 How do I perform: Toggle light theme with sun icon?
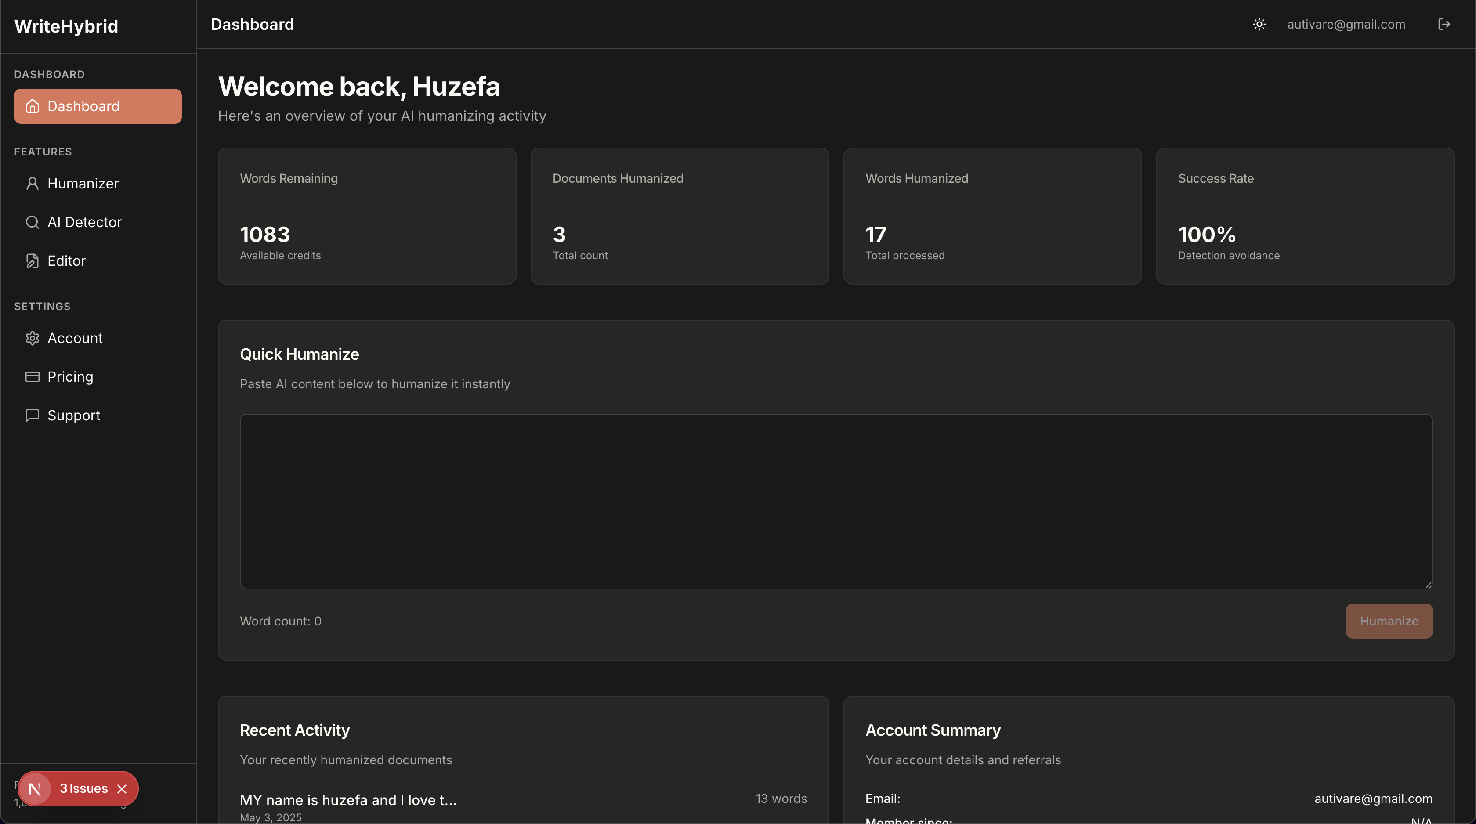pyautogui.click(x=1259, y=24)
